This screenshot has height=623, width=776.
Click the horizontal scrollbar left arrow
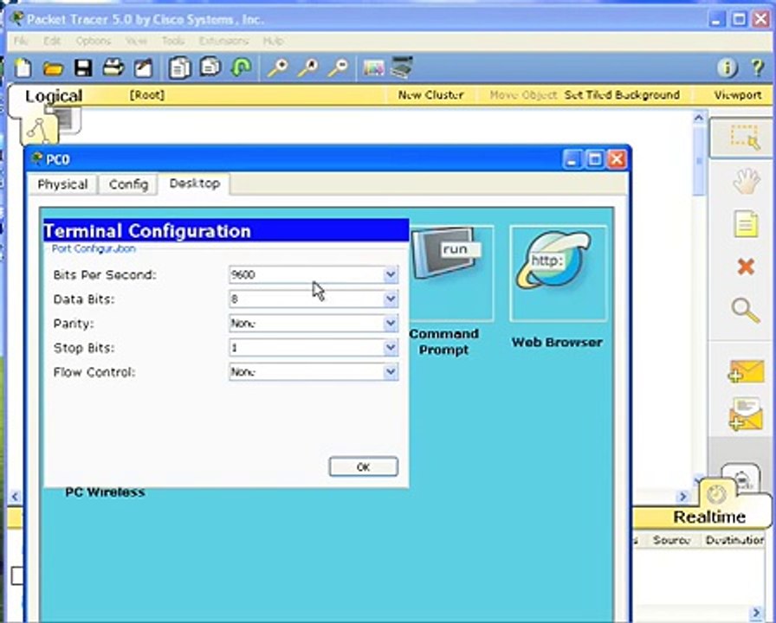[x=15, y=496]
